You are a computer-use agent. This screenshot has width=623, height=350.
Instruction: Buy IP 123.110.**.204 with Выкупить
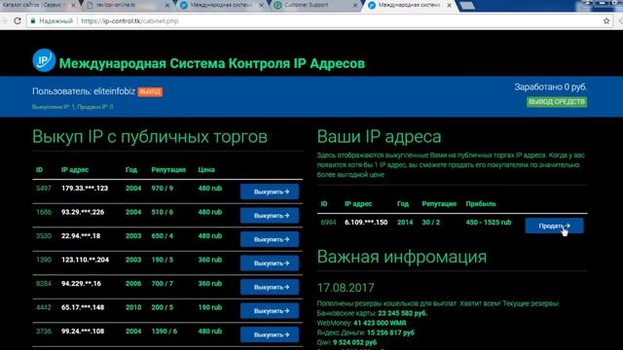[x=270, y=263]
